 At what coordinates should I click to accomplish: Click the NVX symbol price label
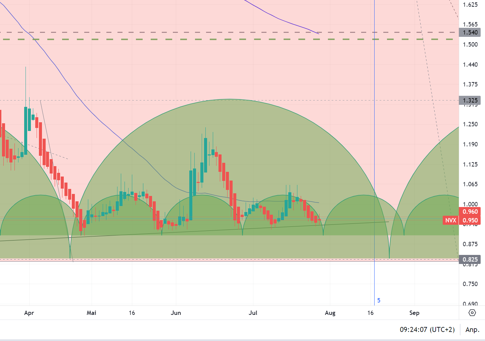(450, 220)
